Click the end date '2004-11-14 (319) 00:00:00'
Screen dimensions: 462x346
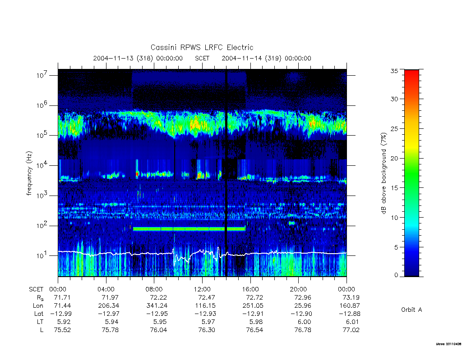tap(266, 58)
